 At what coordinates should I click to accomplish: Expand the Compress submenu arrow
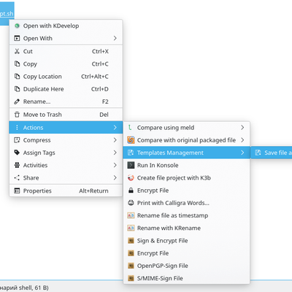tap(115, 140)
